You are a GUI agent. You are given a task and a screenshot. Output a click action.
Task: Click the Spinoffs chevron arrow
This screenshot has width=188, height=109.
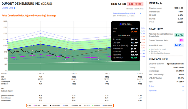[183, 91]
